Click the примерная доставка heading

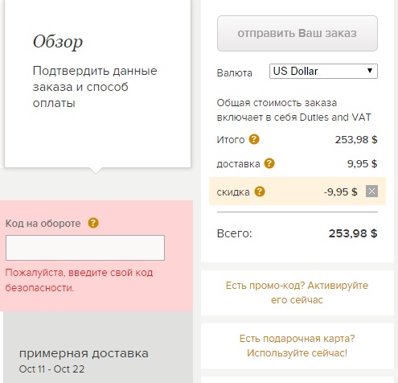[x=84, y=353]
